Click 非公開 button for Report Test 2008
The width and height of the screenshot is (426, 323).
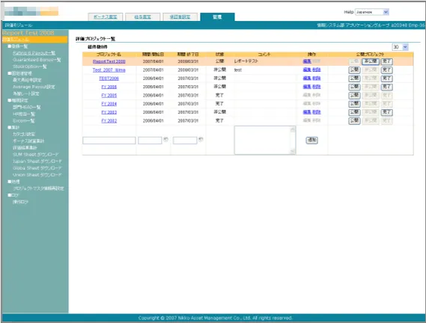point(371,61)
